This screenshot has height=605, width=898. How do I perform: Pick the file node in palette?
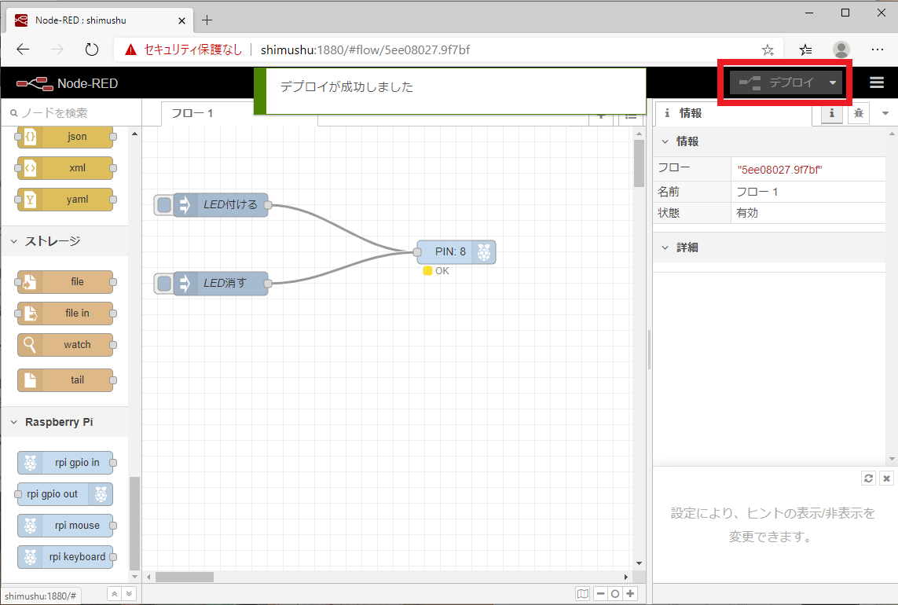(x=65, y=282)
